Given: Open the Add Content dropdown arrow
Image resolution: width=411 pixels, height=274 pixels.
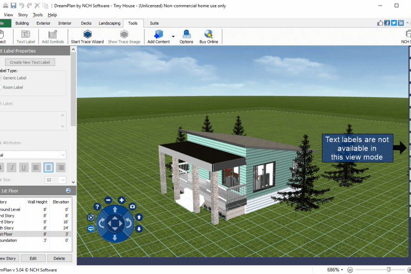Looking at the screenshot, I should 173,37.
